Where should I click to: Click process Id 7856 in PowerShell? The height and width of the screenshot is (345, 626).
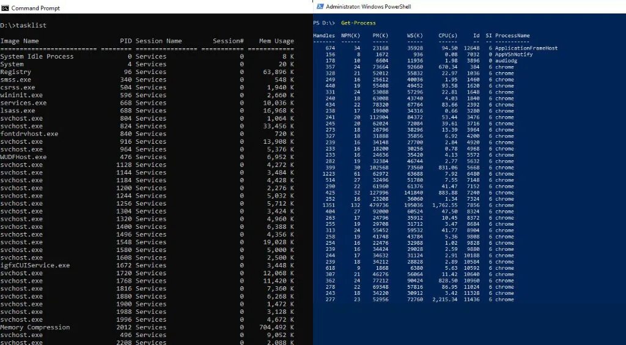(x=473, y=206)
